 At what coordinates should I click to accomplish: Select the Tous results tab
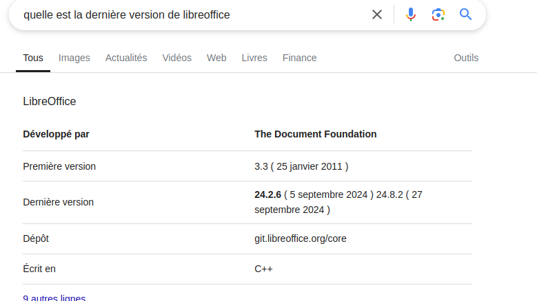pyautogui.click(x=33, y=58)
